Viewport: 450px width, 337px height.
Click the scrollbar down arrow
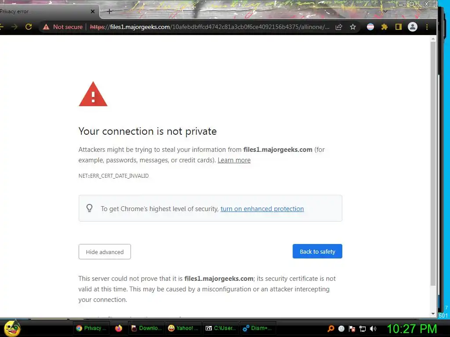tap(433, 314)
